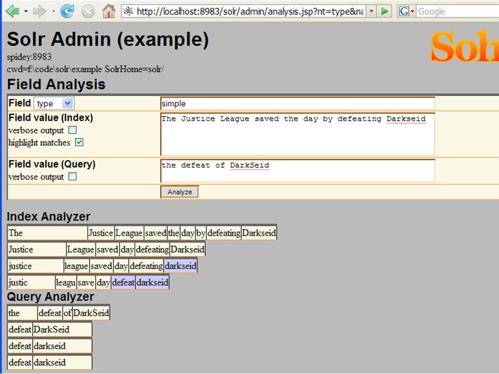499x374 pixels.
Task: Open the Back history dropdown arrow
Action: pyautogui.click(x=26, y=11)
